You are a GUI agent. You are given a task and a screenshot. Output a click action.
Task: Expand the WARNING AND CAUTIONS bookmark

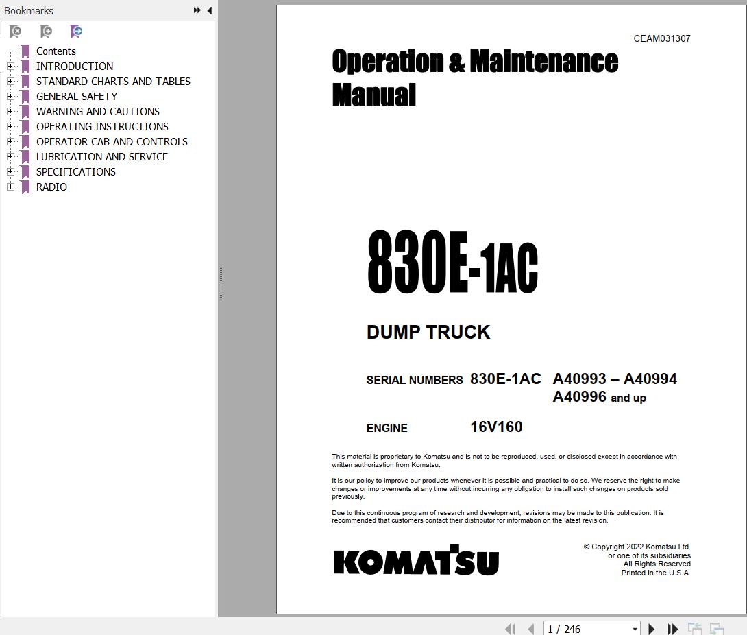coord(10,112)
